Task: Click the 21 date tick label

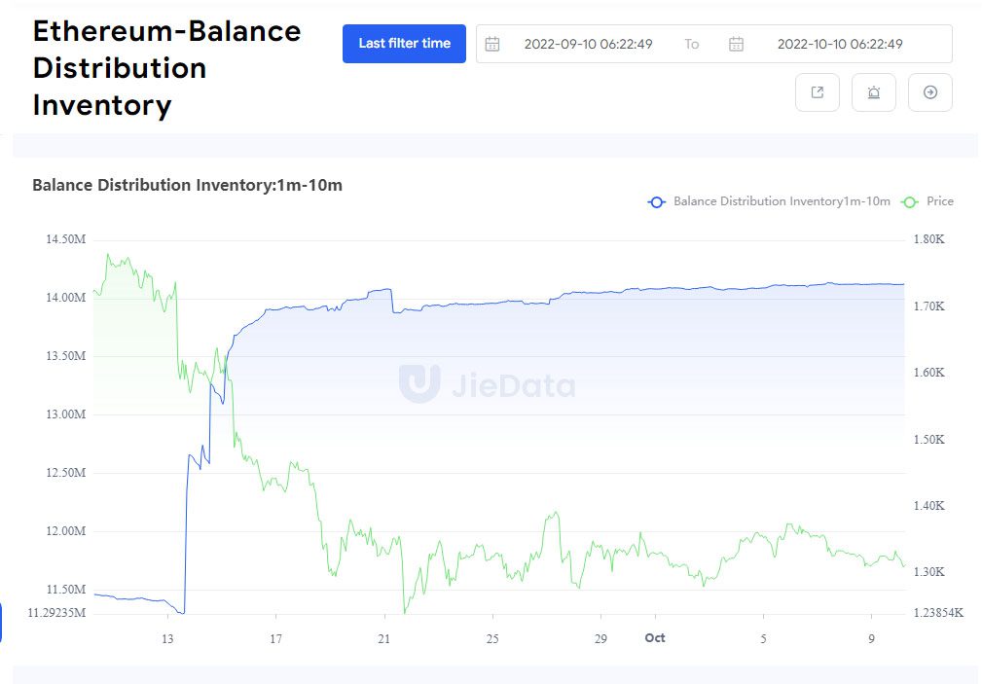Action: coord(383,639)
